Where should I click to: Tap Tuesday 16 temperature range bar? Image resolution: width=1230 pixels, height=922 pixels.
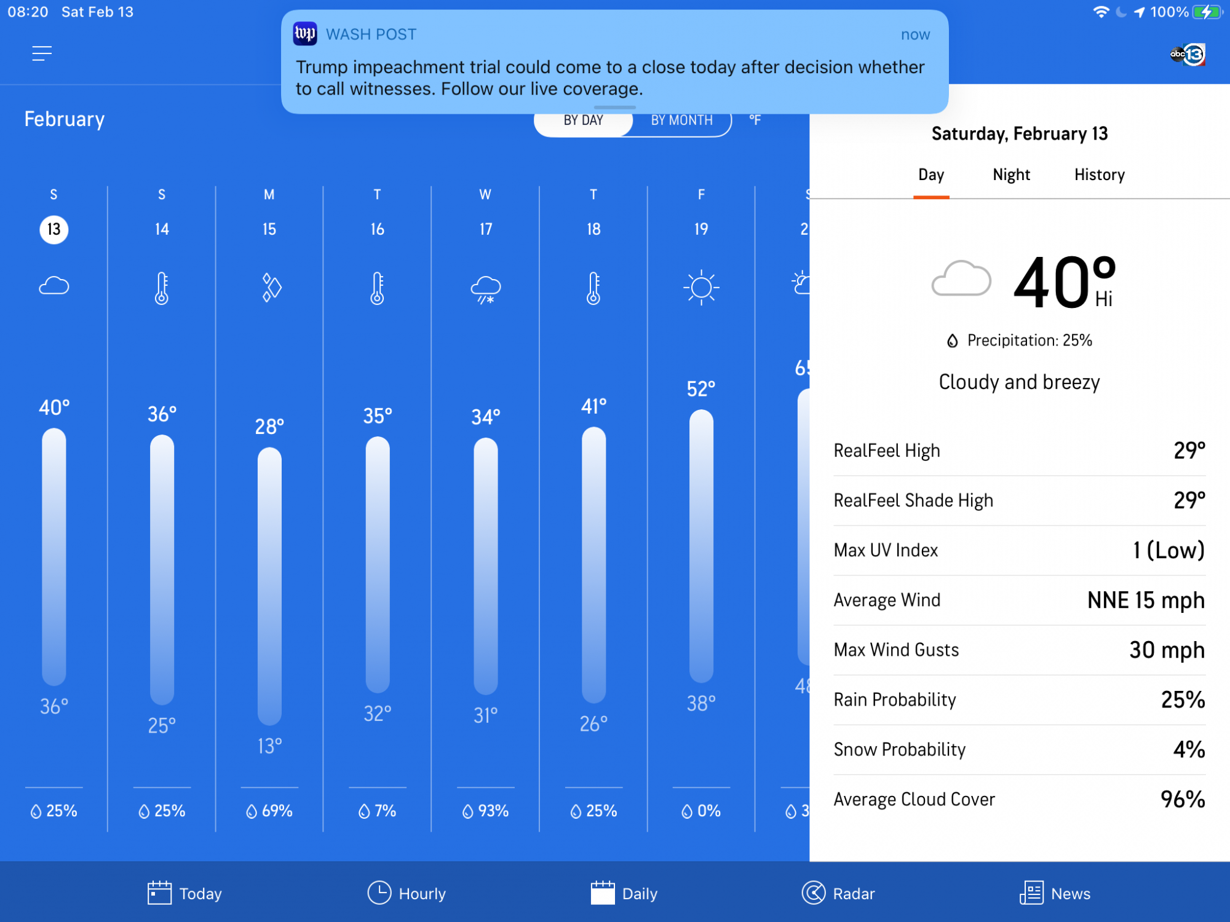(x=378, y=564)
